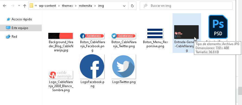The width and height of the screenshot is (242, 105).
Task: Click the Boton_CableNaranja_Facebook.png file name
Action: pos(92,46)
